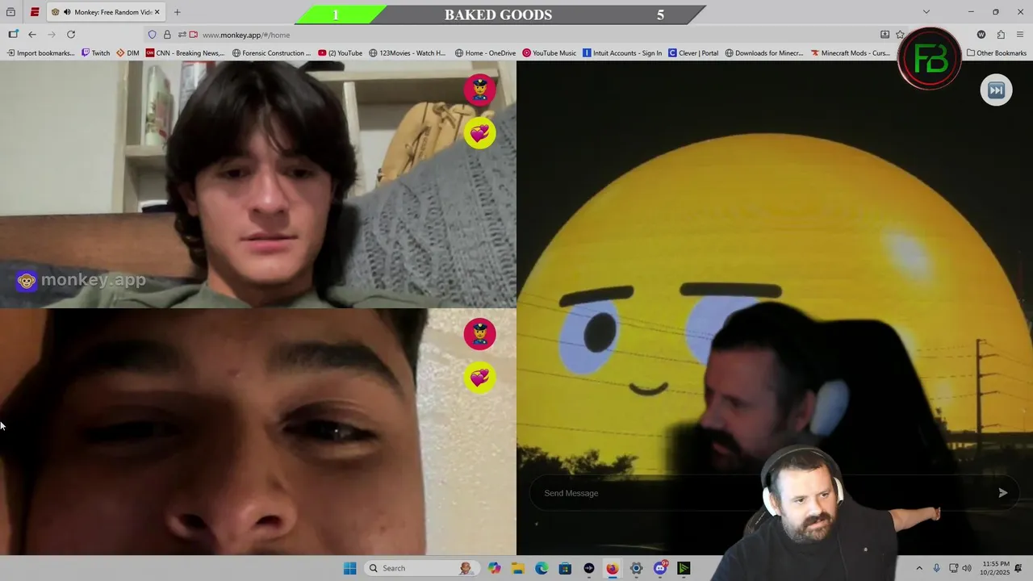Go forward one page
This screenshot has width=1033, height=581.
click(x=52, y=35)
